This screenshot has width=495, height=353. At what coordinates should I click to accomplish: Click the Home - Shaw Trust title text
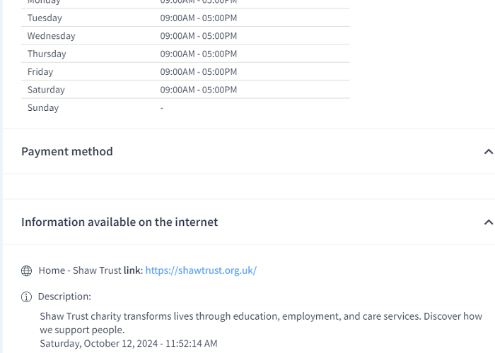(x=80, y=270)
